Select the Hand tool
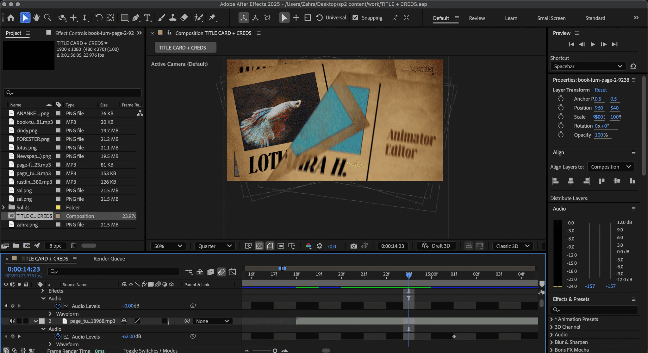The height and width of the screenshot is (353, 648). pos(36,18)
